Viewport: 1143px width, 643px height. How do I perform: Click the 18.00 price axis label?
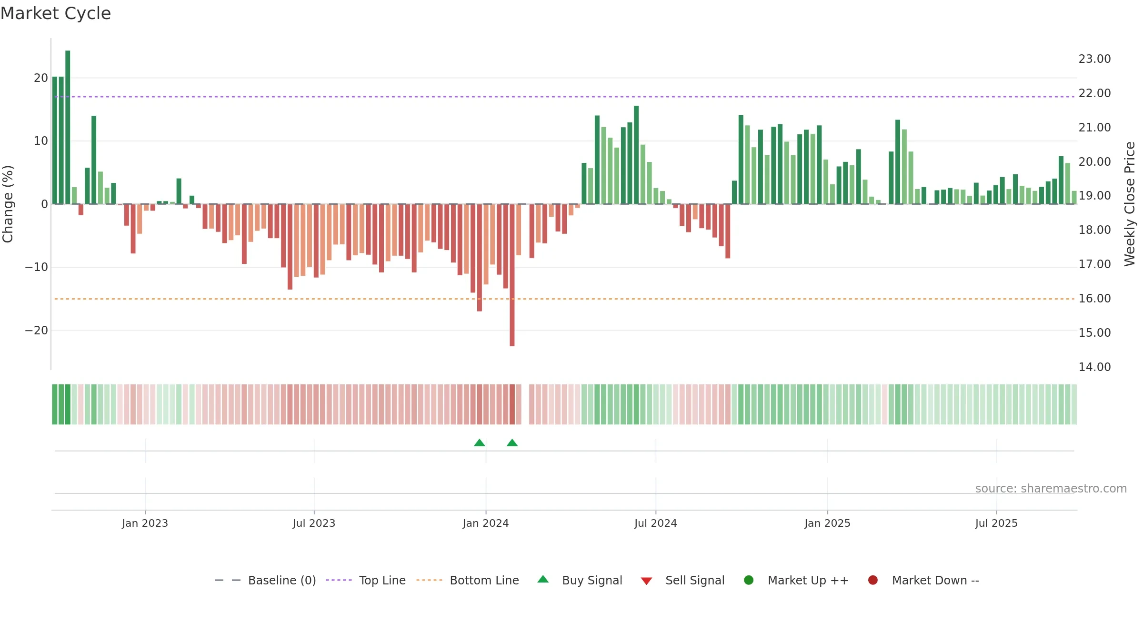click(x=1094, y=230)
